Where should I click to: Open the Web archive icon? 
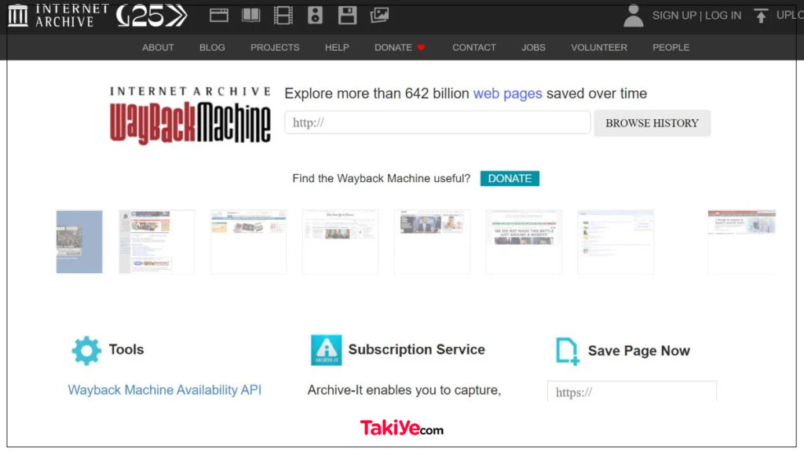219,16
